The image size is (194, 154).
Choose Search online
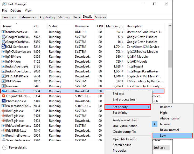pos(128,145)
